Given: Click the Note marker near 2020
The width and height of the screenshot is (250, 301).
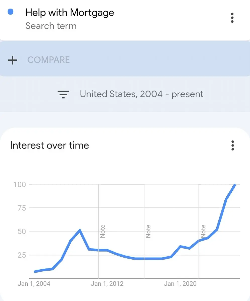Looking at the screenshot, I should click(x=203, y=231).
